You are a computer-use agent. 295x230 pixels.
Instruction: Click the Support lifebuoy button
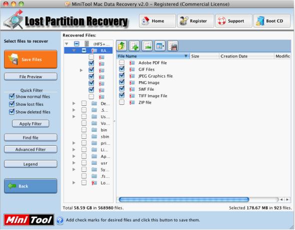point(233,21)
